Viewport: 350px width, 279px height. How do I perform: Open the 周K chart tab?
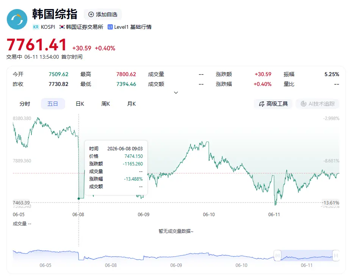click(106, 104)
